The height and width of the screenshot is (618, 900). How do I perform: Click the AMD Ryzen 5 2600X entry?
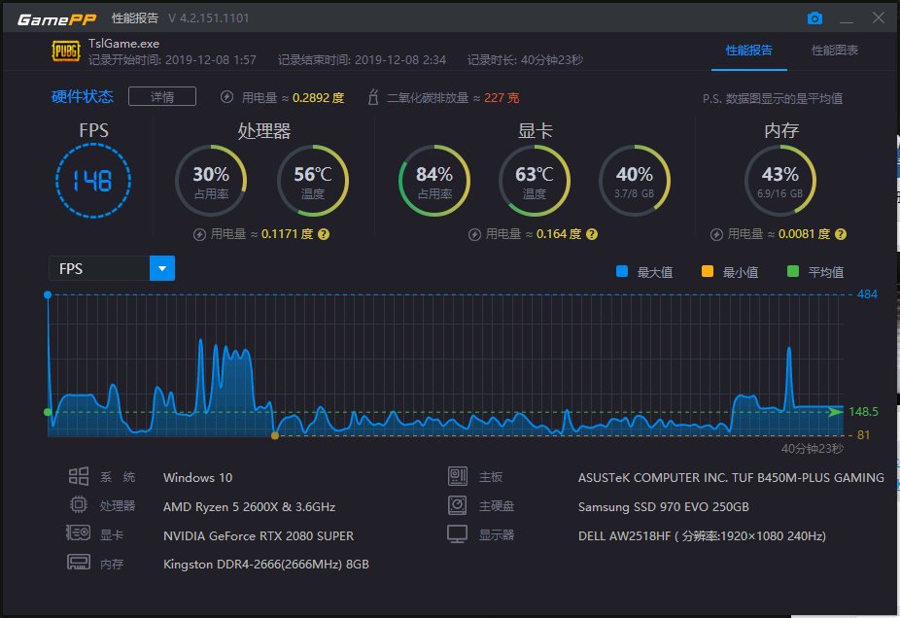(x=249, y=506)
